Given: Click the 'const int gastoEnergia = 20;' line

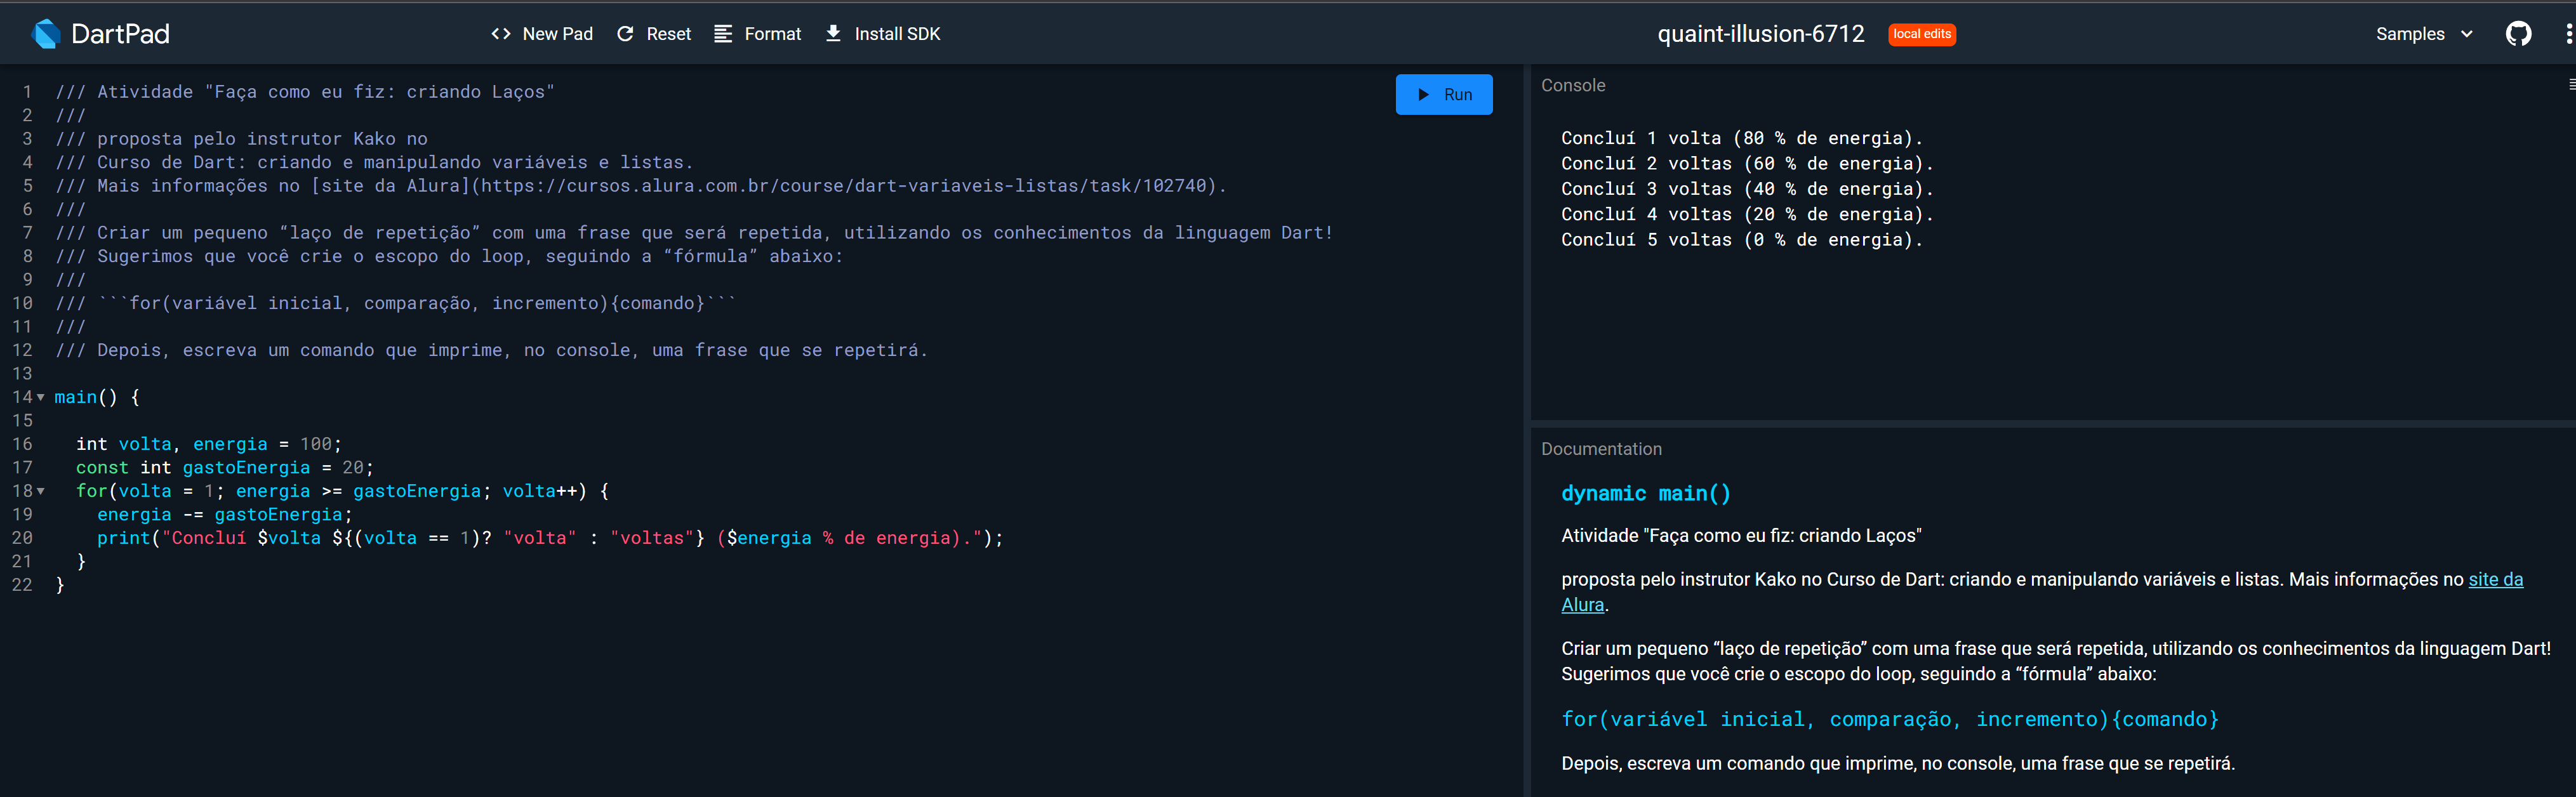Looking at the screenshot, I should tap(225, 468).
